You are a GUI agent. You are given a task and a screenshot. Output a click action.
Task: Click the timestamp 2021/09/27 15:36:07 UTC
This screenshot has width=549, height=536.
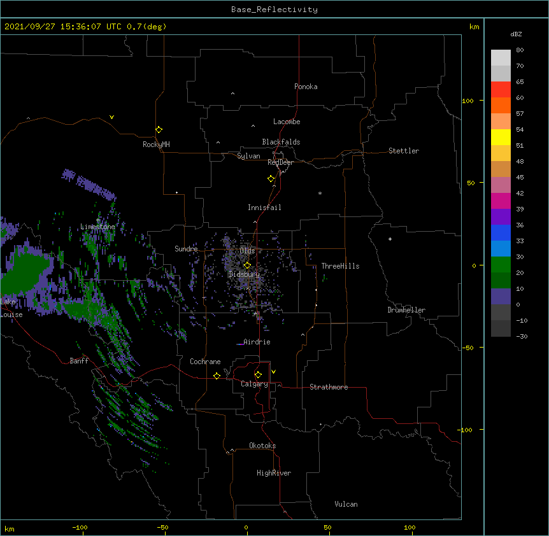(x=62, y=27)
